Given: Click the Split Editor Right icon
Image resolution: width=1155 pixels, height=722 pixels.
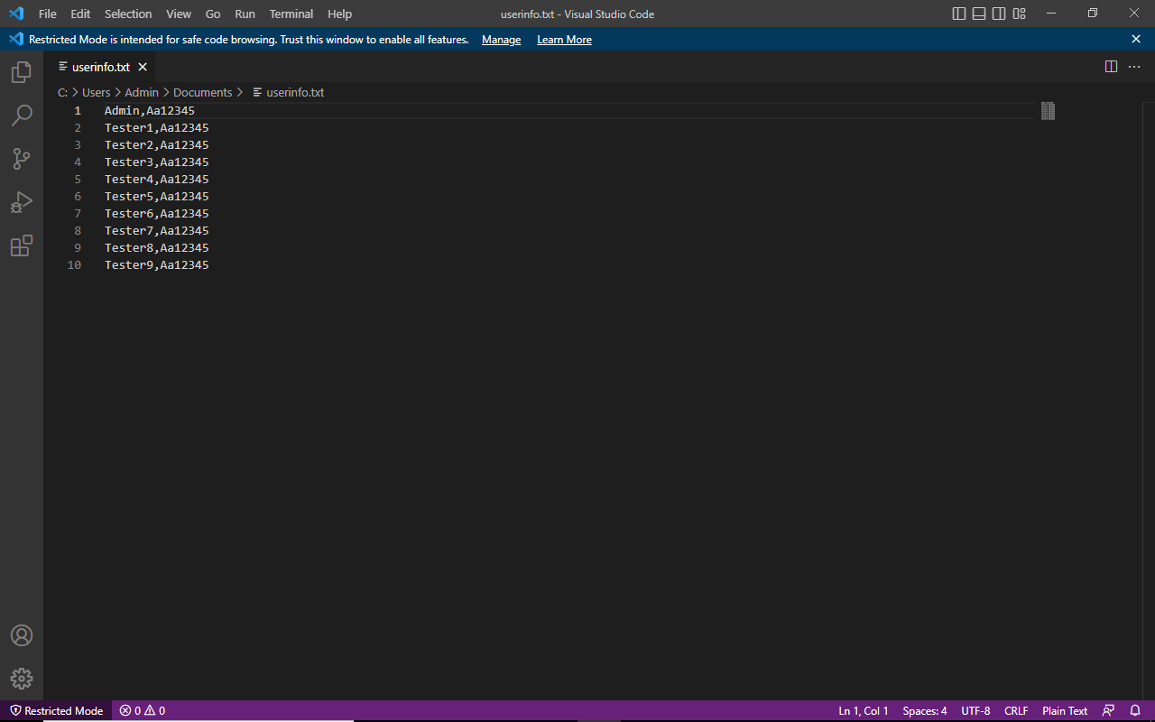Looking at the screenshot, I should [x=1112, y=67].
